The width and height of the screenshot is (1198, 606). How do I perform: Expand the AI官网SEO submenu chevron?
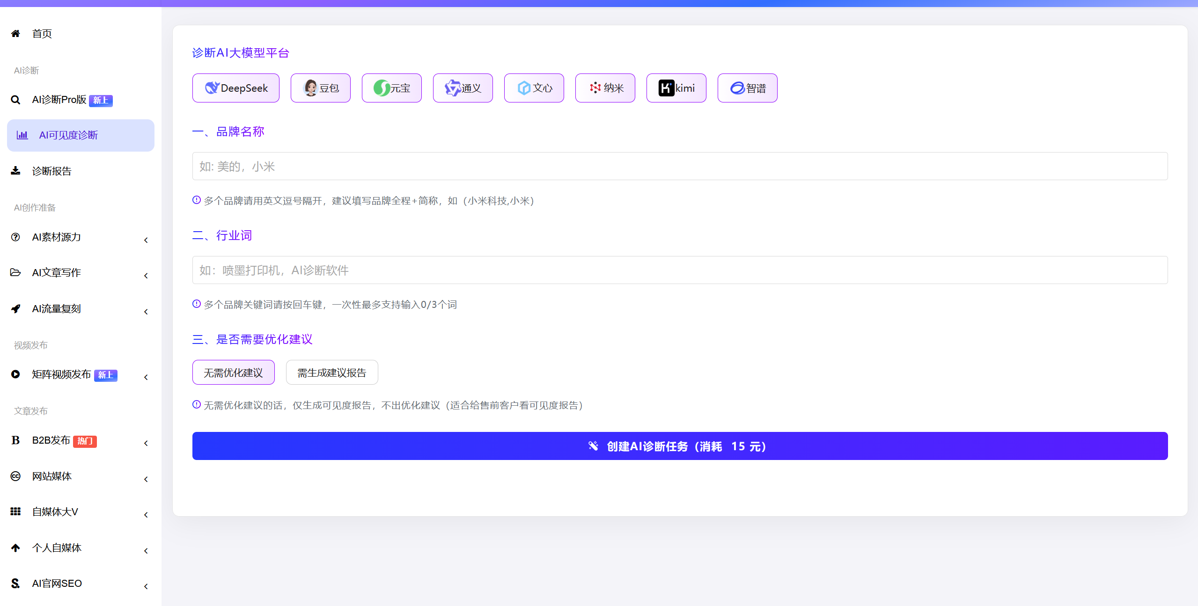[x=146, y=586]
